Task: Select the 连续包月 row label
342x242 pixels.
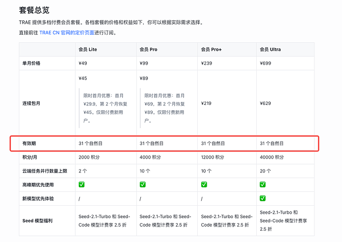Action: (31, 103)
